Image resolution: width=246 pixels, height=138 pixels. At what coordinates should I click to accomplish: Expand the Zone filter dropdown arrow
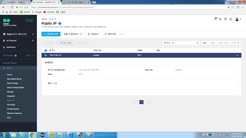point(238,43)
